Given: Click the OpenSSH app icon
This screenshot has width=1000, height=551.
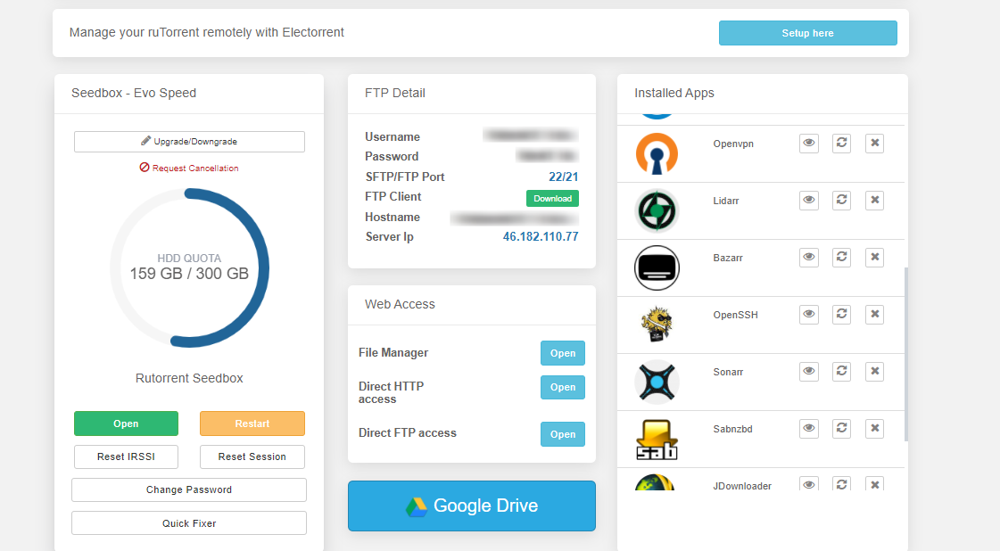Looking at the screenshot, I should [657, 325].
